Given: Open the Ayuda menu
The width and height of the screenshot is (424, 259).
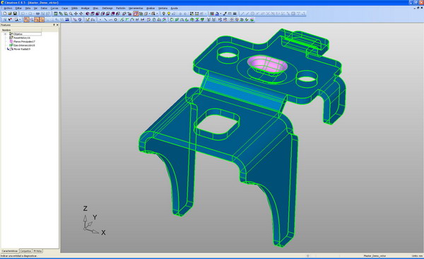Looking at the screenshot, I should (x=174, y=8).
